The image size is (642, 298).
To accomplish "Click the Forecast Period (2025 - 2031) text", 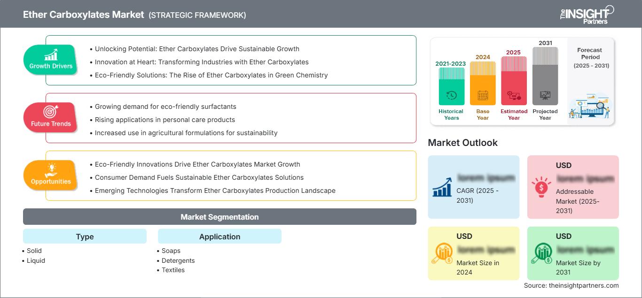I will coord(591,58).
